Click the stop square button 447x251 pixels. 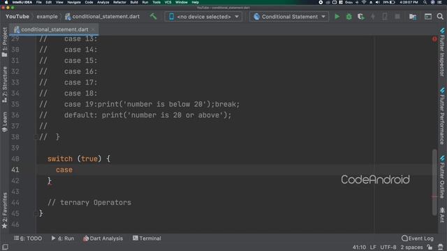tap(397, 17)
